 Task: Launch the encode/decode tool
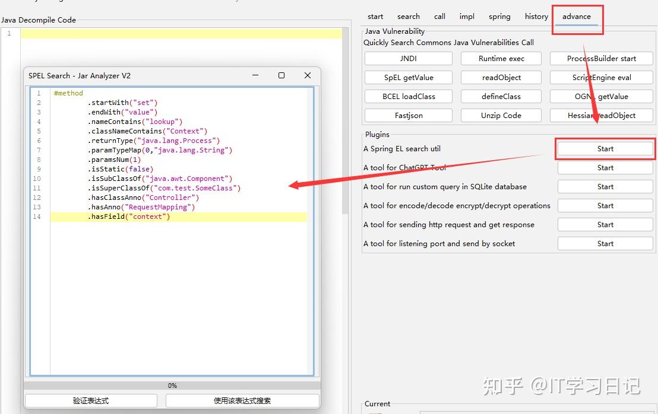[x=605, y=206]
